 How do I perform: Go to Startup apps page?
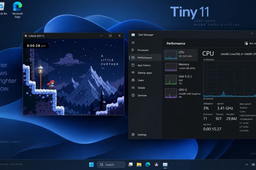145,73
